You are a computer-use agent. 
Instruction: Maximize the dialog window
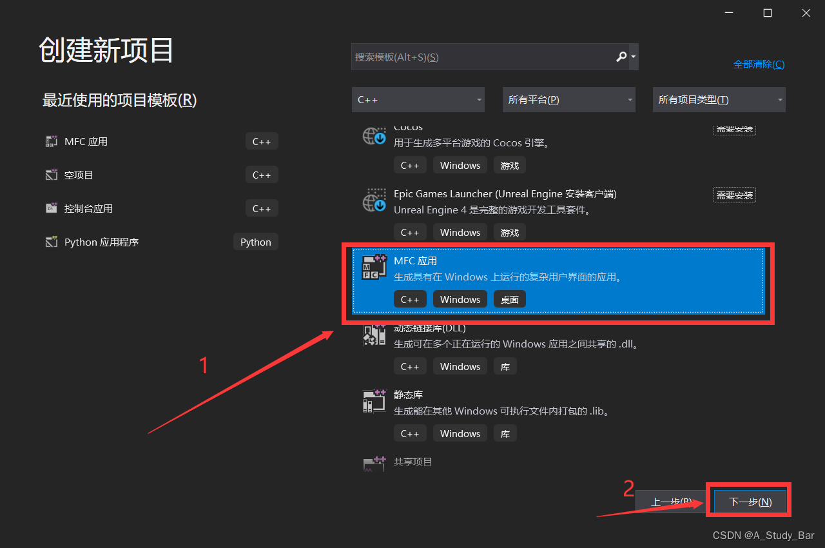tap(768, 13)
